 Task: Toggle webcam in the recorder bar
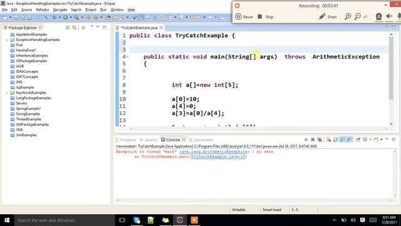(378, 17)
